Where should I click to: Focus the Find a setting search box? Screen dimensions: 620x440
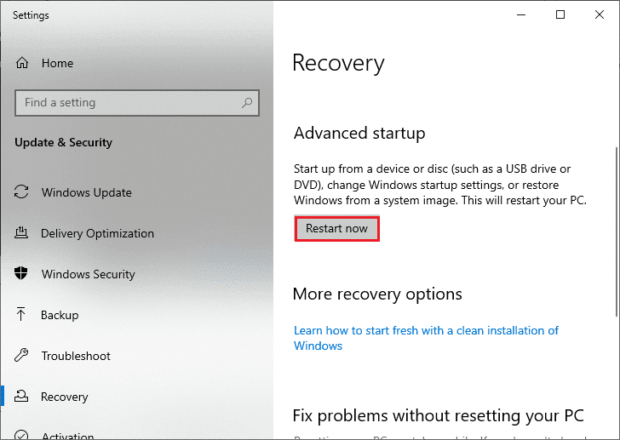[x=128, y=103]
